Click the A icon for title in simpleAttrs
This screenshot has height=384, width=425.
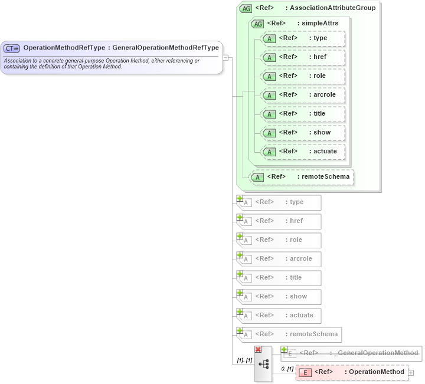coord(269,114)
